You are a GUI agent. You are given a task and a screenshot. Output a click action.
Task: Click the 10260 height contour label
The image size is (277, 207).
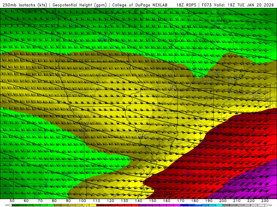pyautogui.click(x=226, y=169)
